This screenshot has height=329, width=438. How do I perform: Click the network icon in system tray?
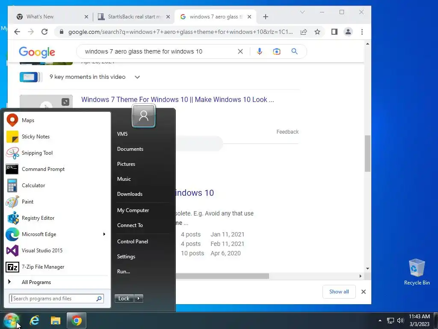[x=390, y=320]
